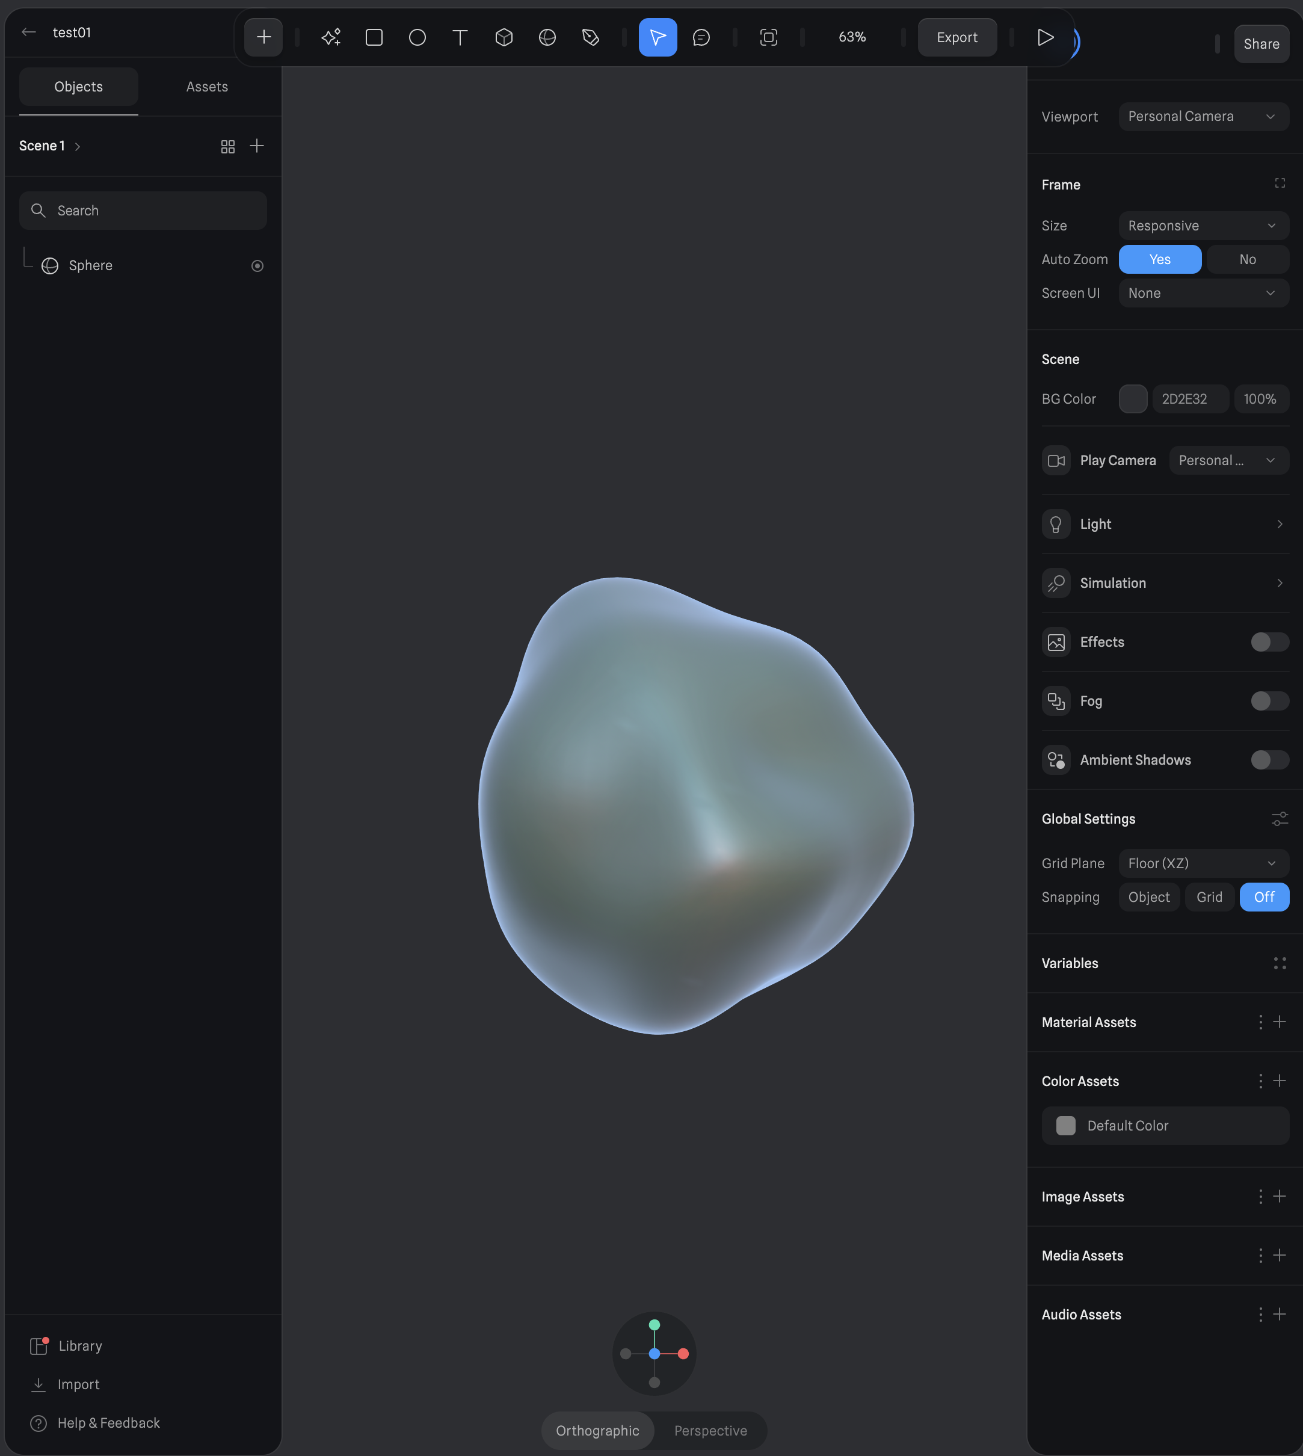Click the Frame expand corners icon
The image size is (1303, 1456).
coord(1280,184)
